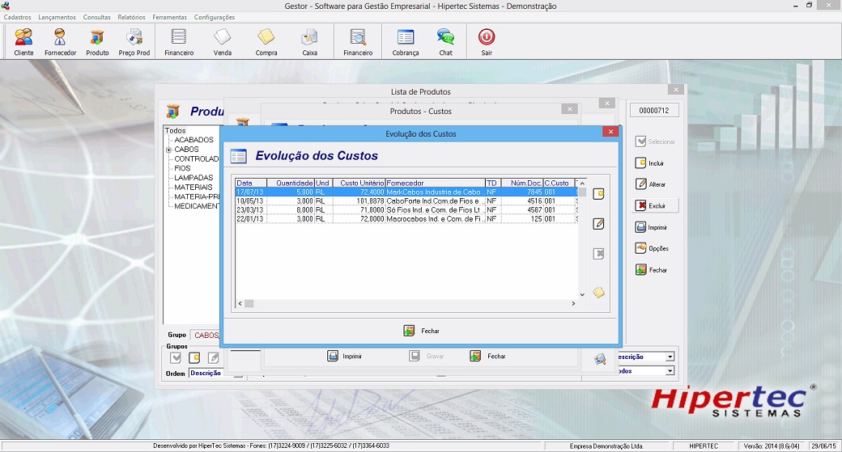Click the add-new icon beside the cost grid
Image resolution: width=842 pixels, height=452 pixels.
pyautogui.click(x=598, y=194)
